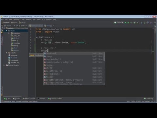This screenshot has width=157, height=118.
Task: Open Search Everywhere magnifier icon
Action: (x=155, y=23)
